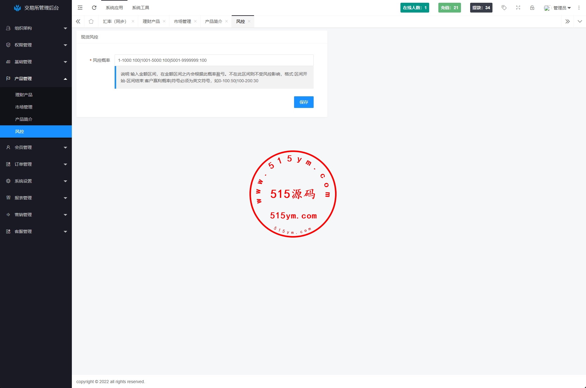This screenshot has width=586, height=388.
Task: Click the refresh page icon
Action: pyautogui.click(x=94, y=8)
